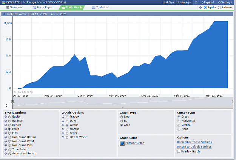Choose Time Return radio button

click(10, 149)
